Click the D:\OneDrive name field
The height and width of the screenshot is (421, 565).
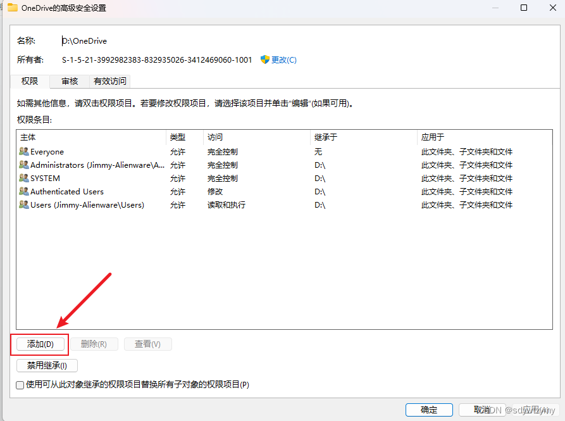click(x=84, y=41)
